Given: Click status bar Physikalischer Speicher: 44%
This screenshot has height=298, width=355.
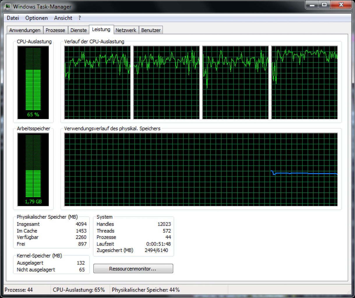Looking at the screenshot, I should tap(146, 290).
